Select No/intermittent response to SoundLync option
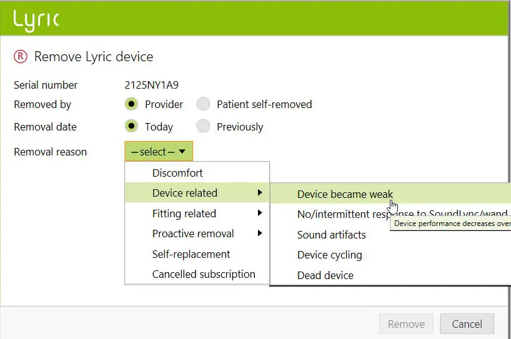The width and height of the screenshot is (511, 339). tap(390, 214)
